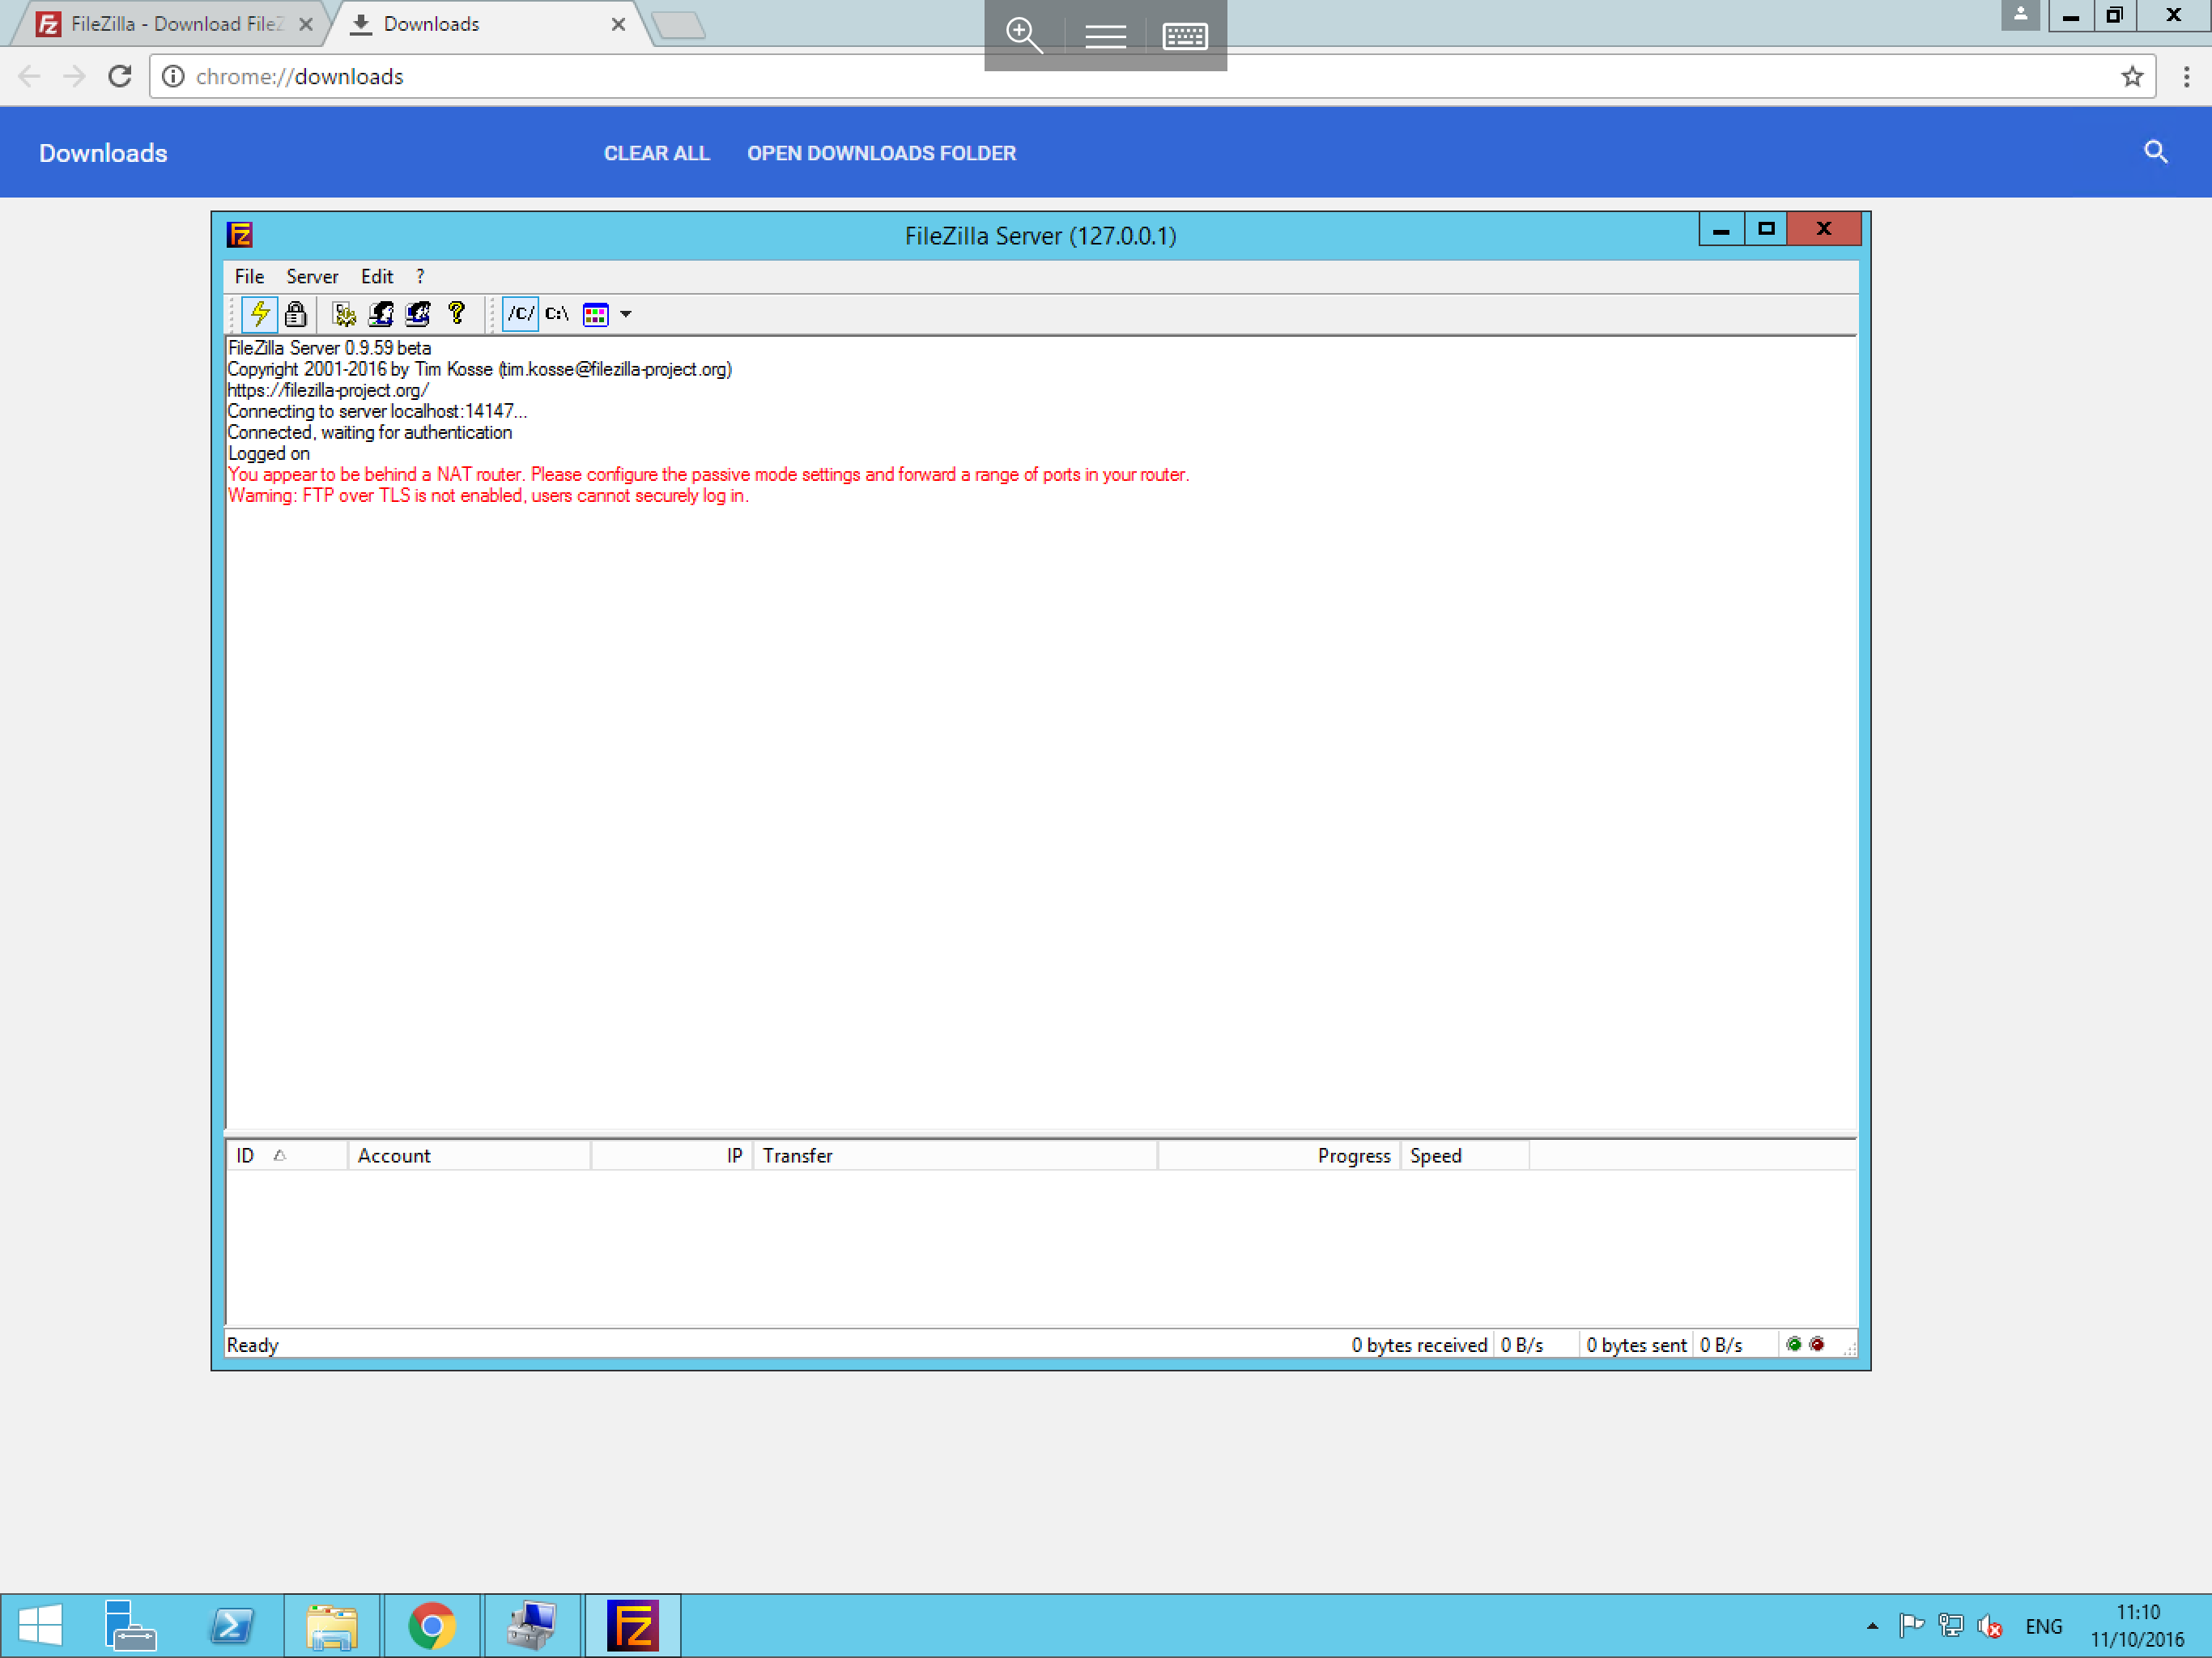Close the Downloads Chrome tab
Image resolution: width=2212 pixels, height=1658 pixels.
pyautogui.click(x=618, y=24)
